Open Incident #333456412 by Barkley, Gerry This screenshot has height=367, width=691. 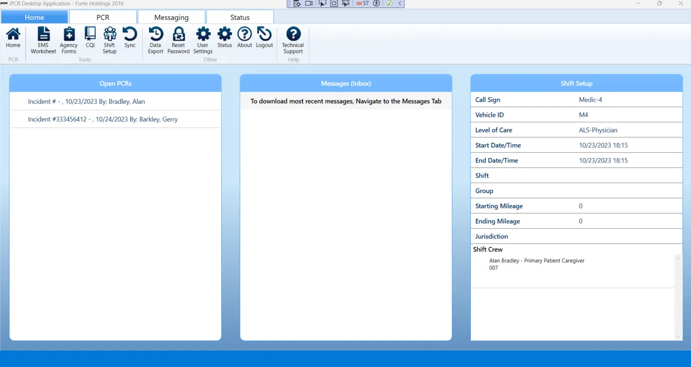pos(115,119)
